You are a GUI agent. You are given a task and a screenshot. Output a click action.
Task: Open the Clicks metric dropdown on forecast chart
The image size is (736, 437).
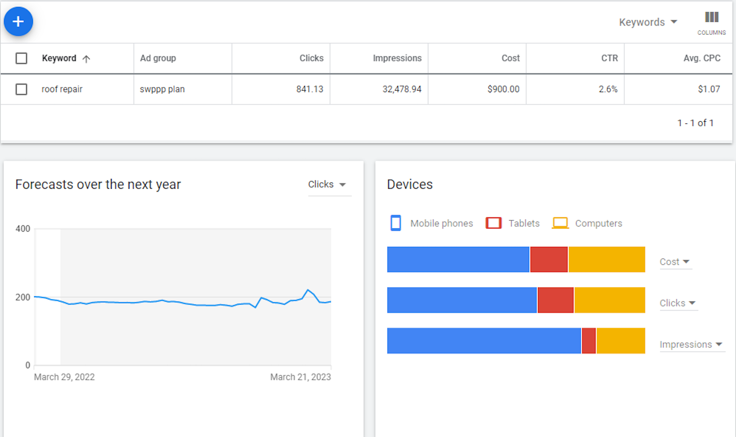click(328, 184)
